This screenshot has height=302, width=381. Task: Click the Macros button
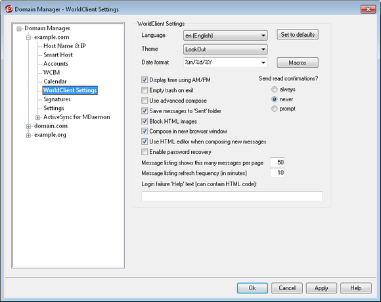[x=298, y=63]
